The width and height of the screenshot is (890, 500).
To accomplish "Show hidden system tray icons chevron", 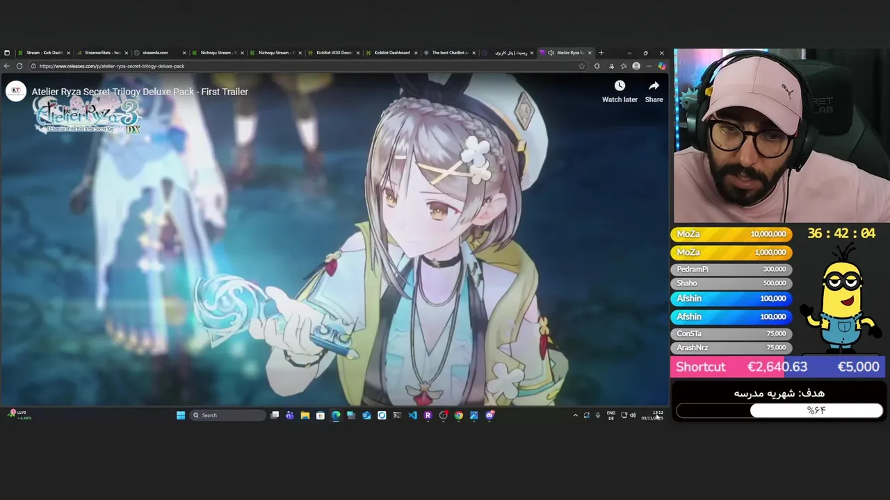I will coord(575,415).
